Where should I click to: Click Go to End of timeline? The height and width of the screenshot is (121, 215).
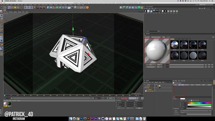[x=119, y=98]
